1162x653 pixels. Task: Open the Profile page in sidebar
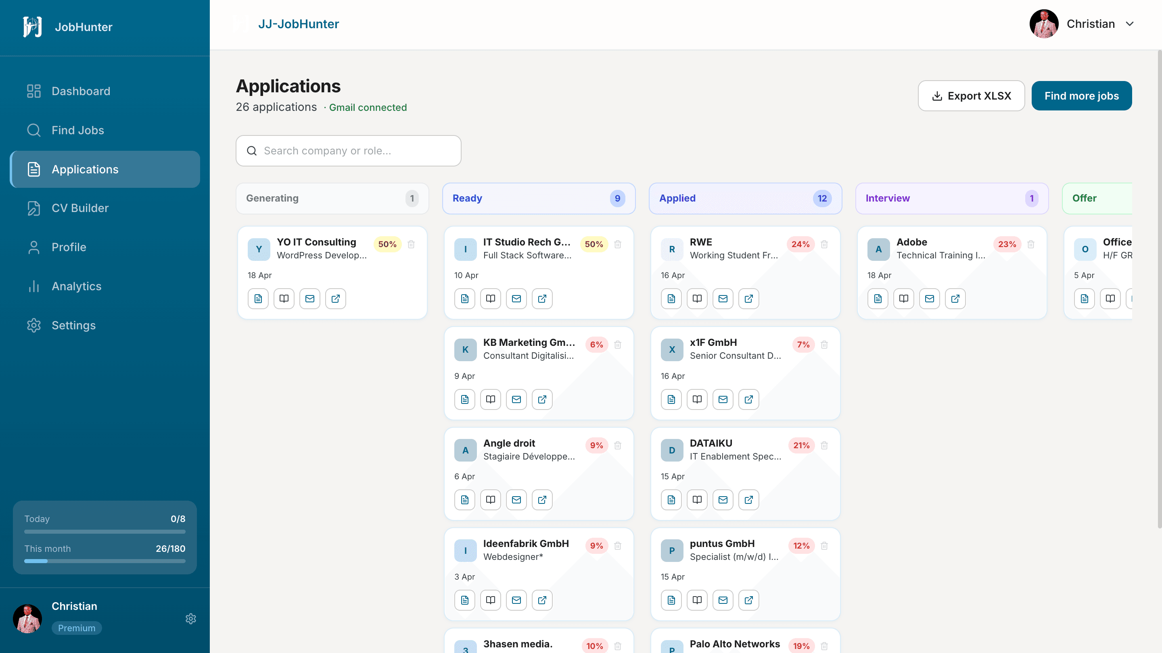104,247
